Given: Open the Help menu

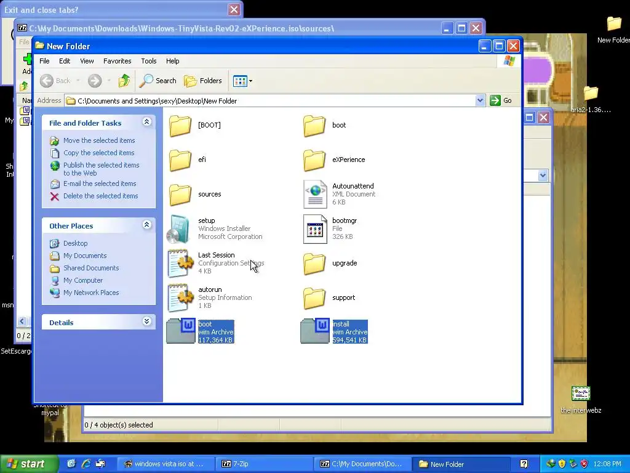Looking at the screenshot, I should [173, 61].
